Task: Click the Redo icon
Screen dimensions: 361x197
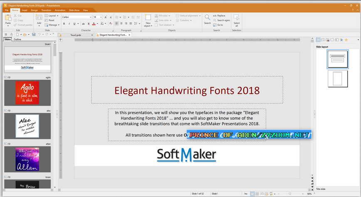Action: coord(47,35)
